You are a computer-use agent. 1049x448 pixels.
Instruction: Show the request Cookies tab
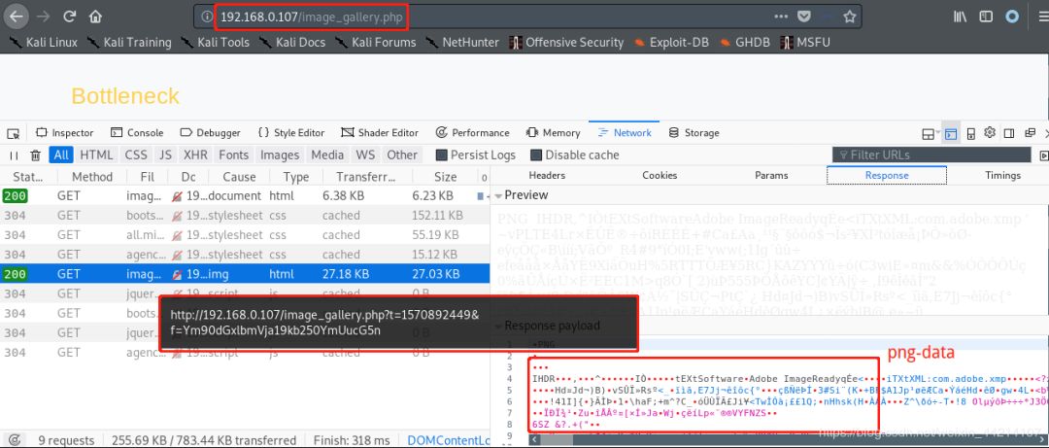click(660, 176)
